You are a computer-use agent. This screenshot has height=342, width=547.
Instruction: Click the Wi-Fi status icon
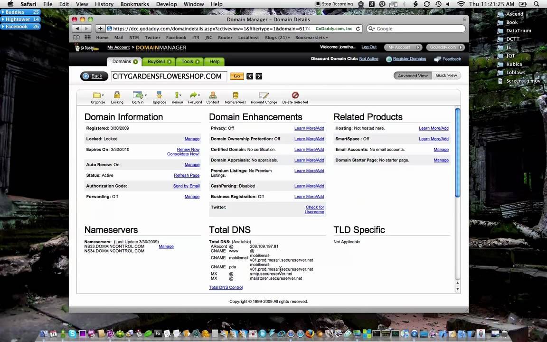click(461, 4)
